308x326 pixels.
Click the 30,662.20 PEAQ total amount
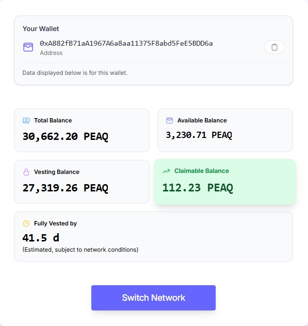(65, 137)
